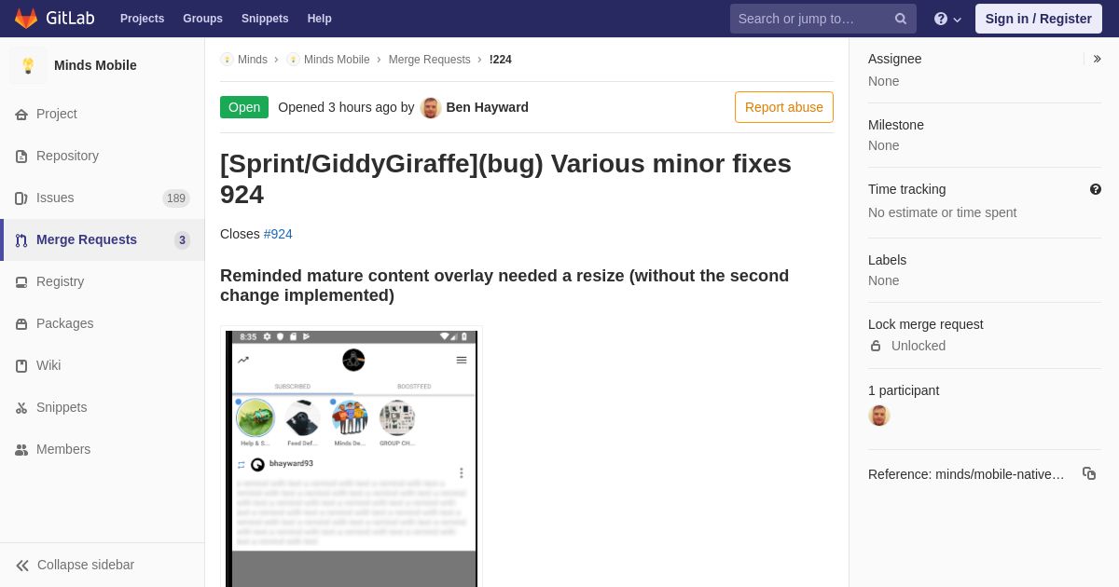Click 'Opened 3 hours ago by' text
Screen dimensions: 1119x587
(x=346, y=107)
